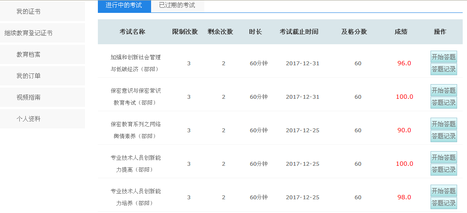Screen dimensions: 467x213
Task: Open 继续教育登记证书 sidebar item
Action: 28,33
